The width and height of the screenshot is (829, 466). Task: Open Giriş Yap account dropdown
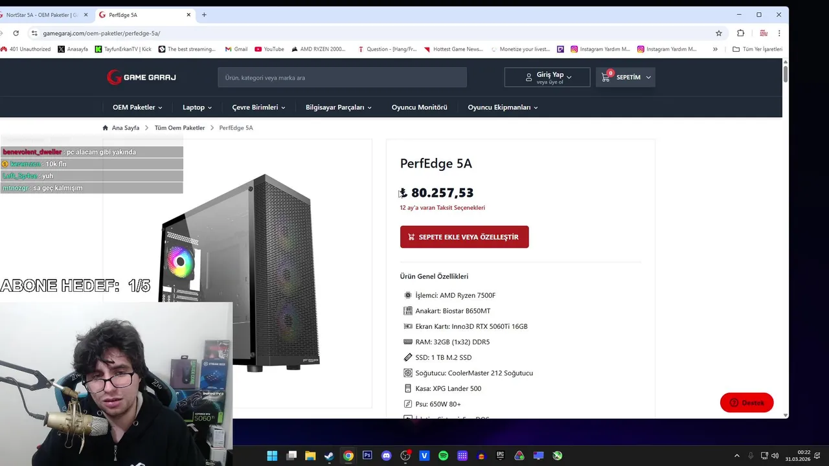click(547, 77)
